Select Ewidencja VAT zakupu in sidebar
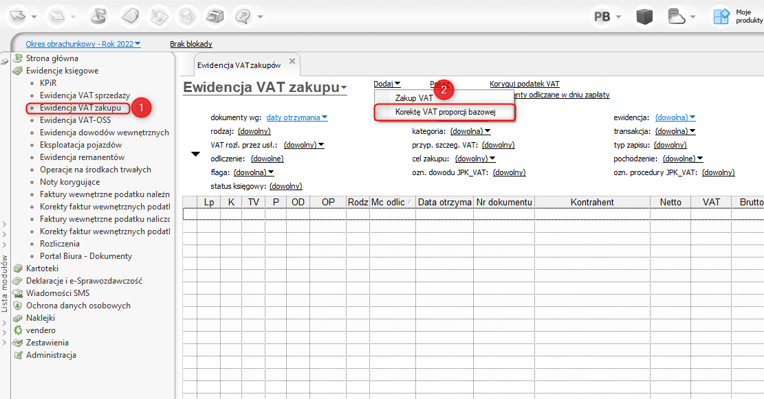 80,108
